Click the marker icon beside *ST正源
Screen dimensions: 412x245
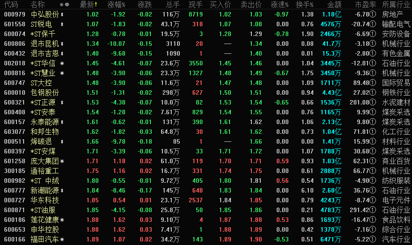tap(62, 102)
